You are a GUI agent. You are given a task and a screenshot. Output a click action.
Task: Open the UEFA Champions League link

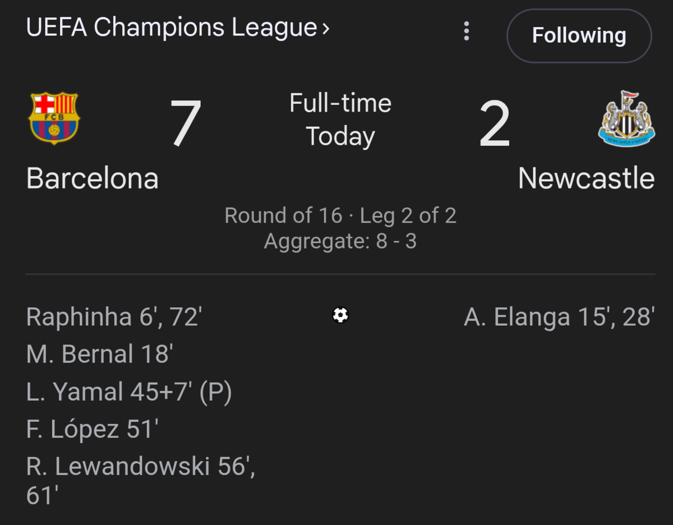pos(178,28)
